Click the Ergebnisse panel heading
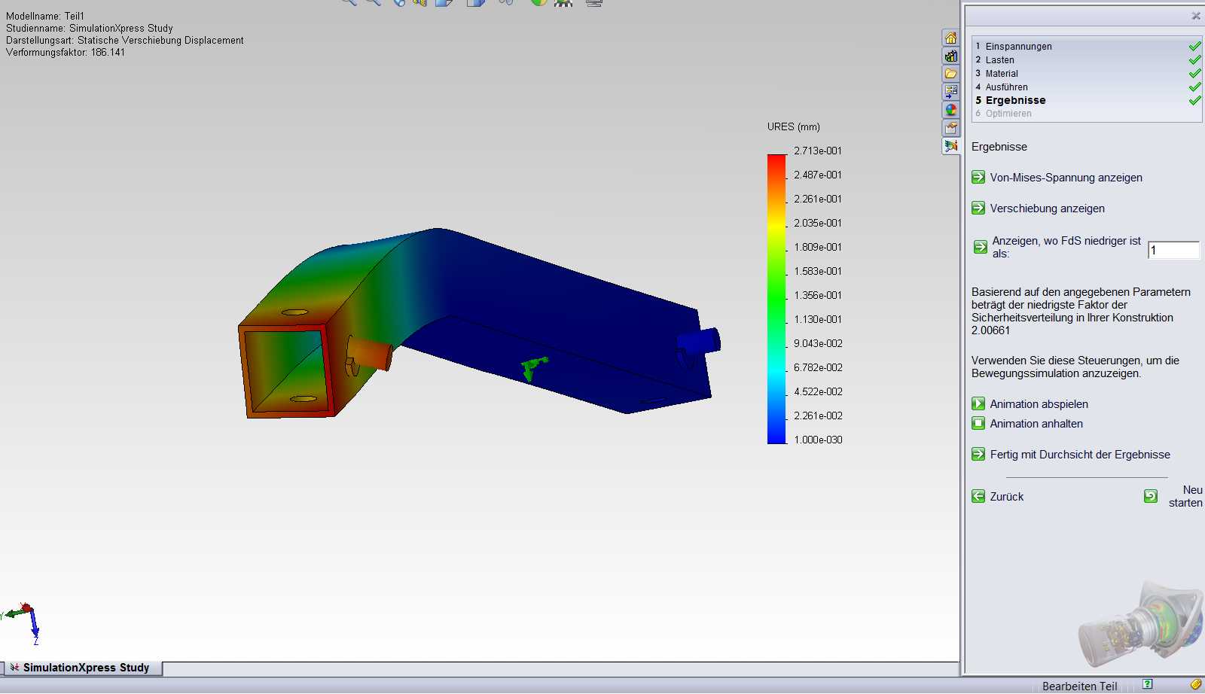This screenshot has width=1205, height=694. click(x=999, y=147)
